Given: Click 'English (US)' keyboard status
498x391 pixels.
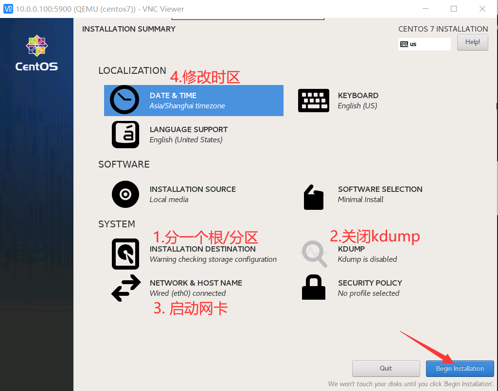Looking at the screenshot, I should tap(357, 106).
